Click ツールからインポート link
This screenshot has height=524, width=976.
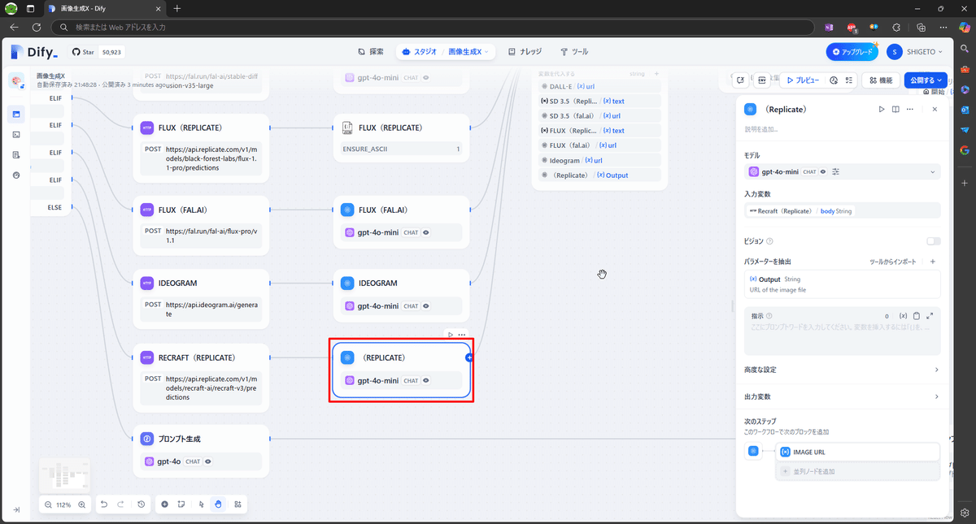893,262
